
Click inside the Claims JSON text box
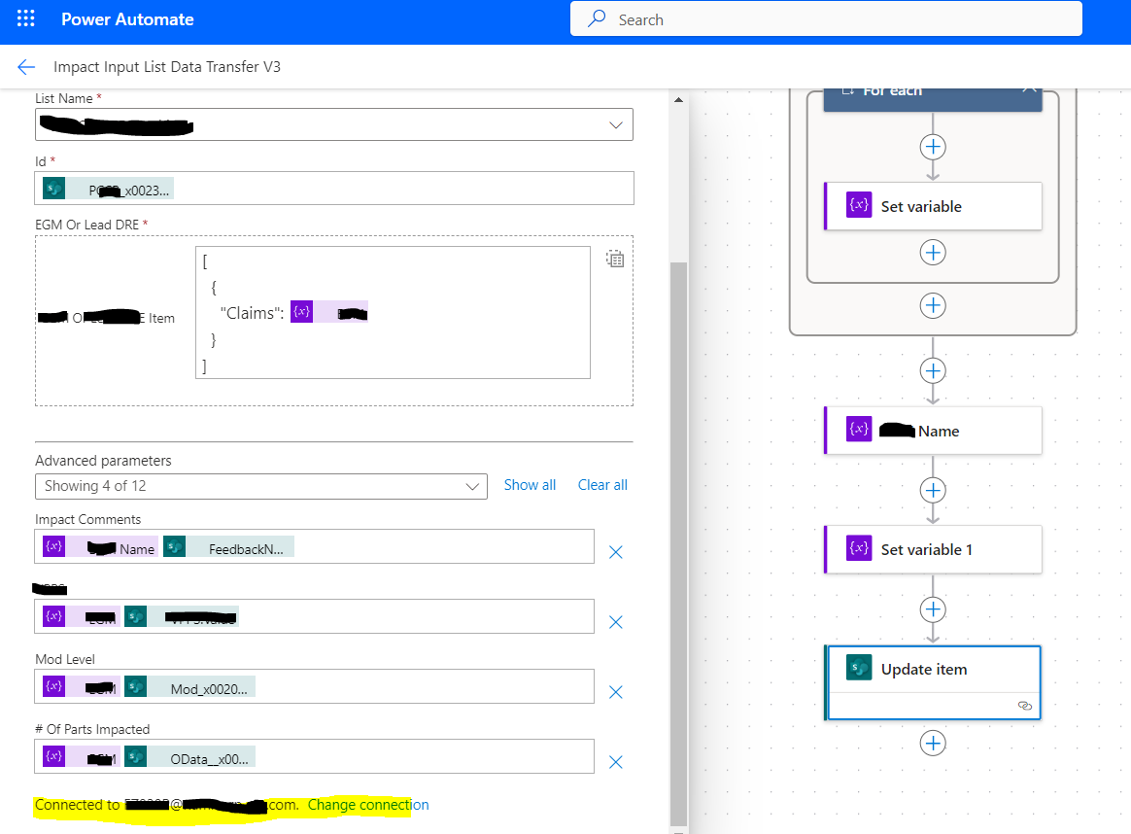[393, 312]
